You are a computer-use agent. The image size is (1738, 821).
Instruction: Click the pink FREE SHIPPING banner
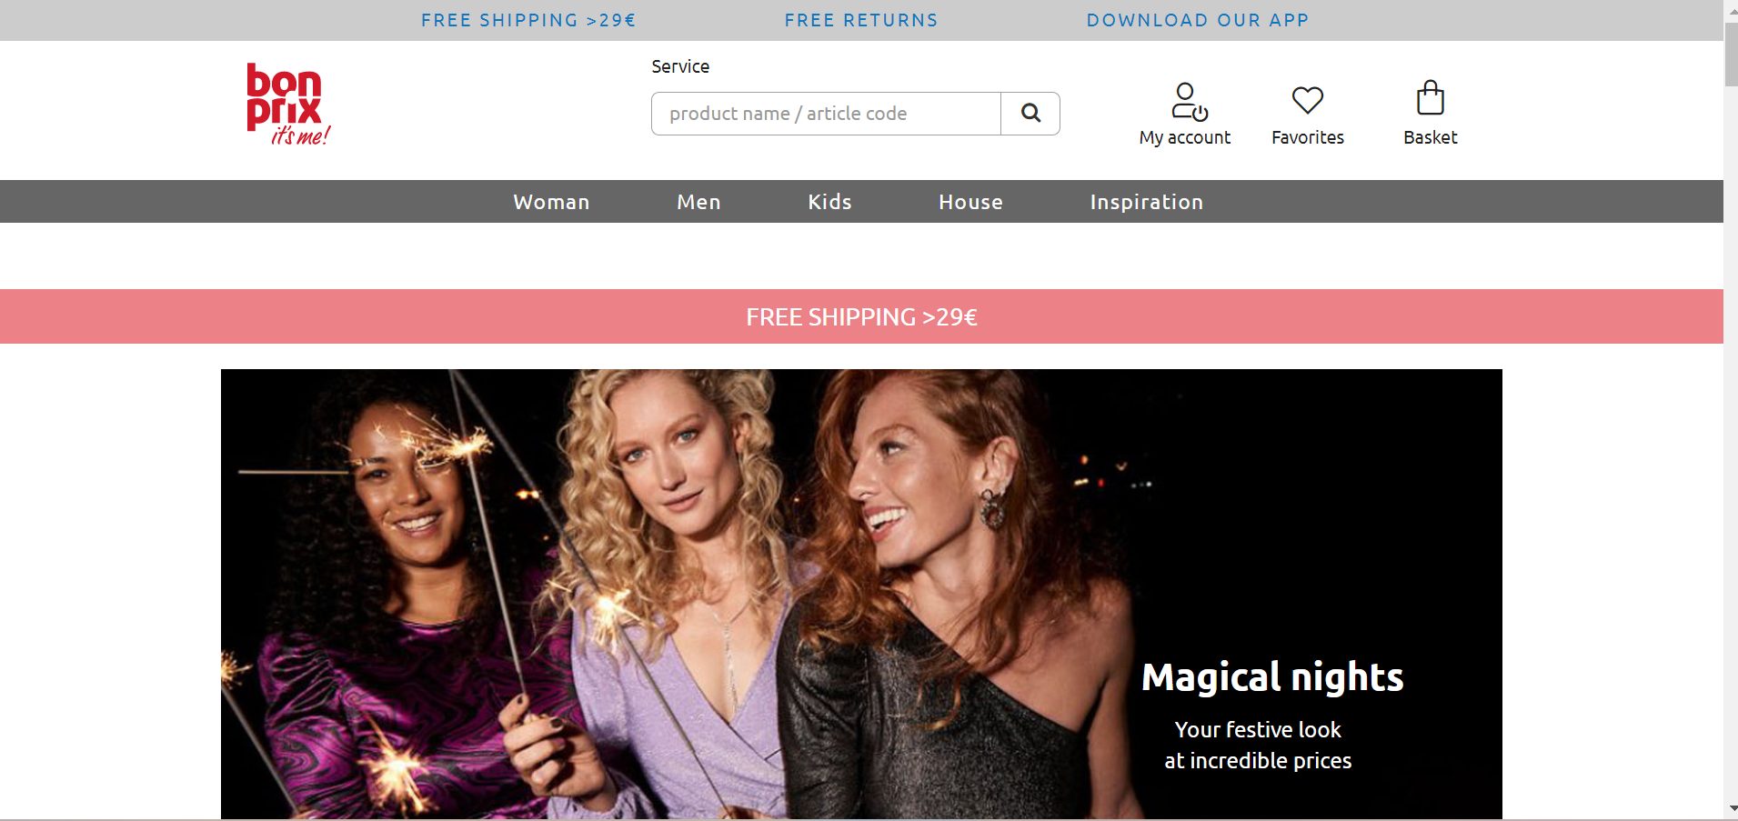(x=861, y=316)
